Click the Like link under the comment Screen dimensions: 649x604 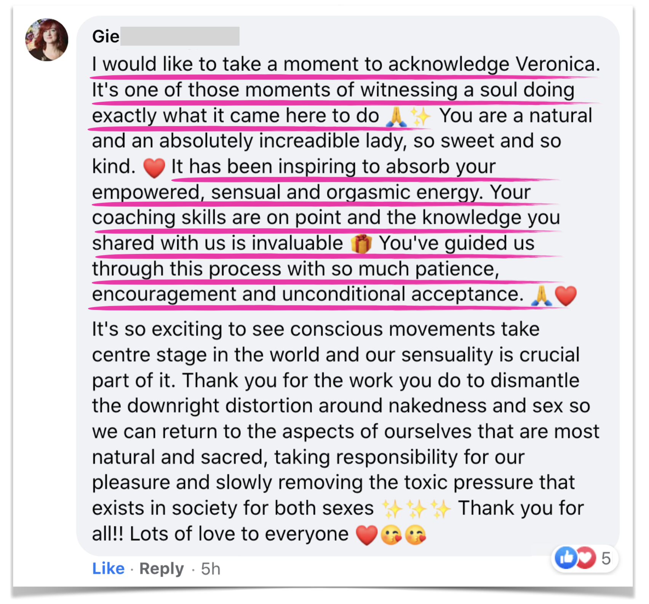(x=108, y=568)
